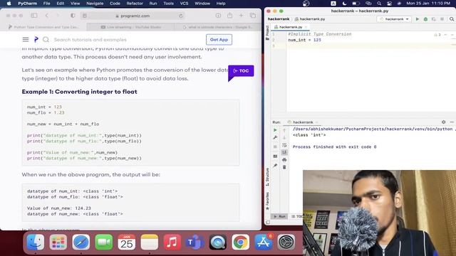
Task: Open Finder from the Dock
Action: pos(36,242)
